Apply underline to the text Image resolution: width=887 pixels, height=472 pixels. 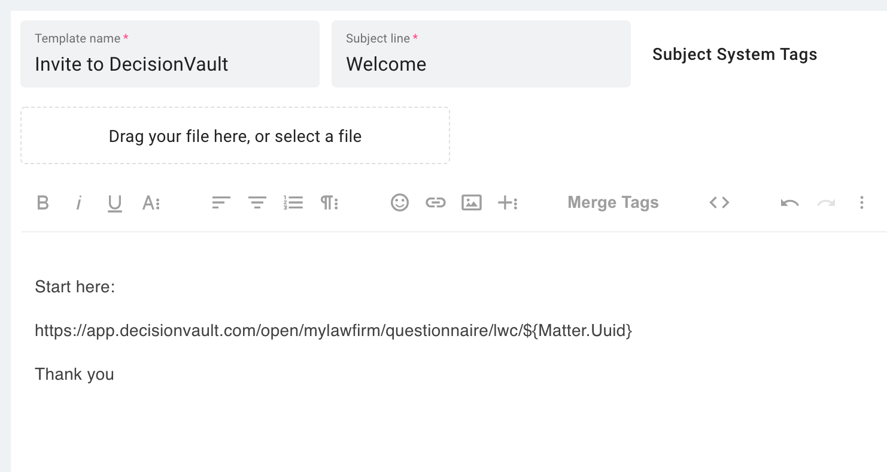click(114, 202)
